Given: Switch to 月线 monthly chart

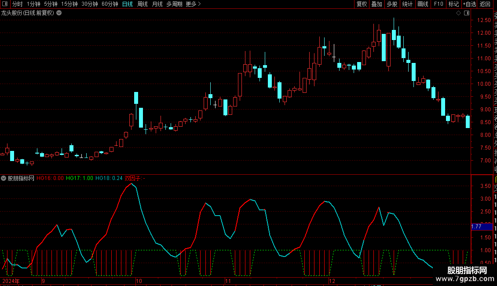Looking at the screenshot, I should pyautogui.click(x=157, y=4).
